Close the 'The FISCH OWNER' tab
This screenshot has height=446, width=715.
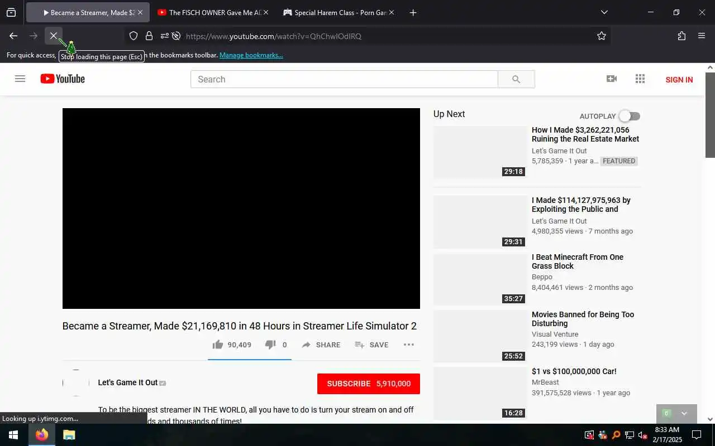pos(265,12)
